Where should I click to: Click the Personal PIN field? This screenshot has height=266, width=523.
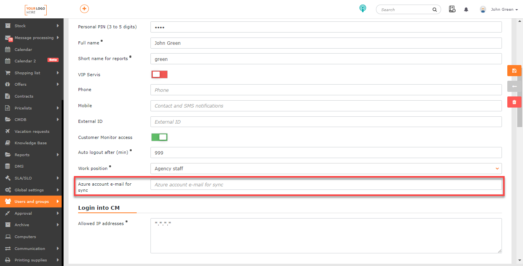coord(326,27)
